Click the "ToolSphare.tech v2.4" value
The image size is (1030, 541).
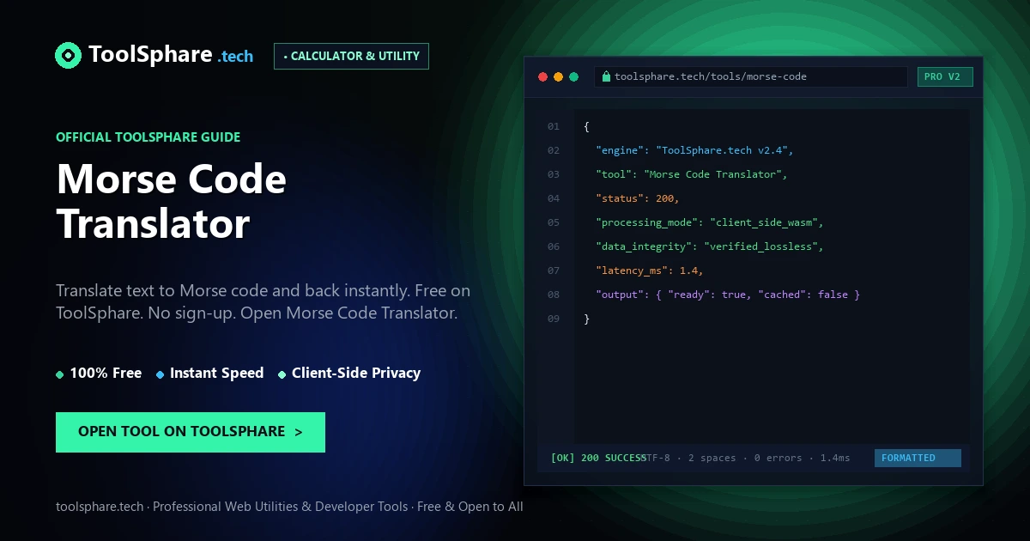click(x=724, y=150)
